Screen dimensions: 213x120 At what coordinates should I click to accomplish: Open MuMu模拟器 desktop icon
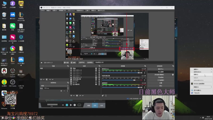point(21,62)
